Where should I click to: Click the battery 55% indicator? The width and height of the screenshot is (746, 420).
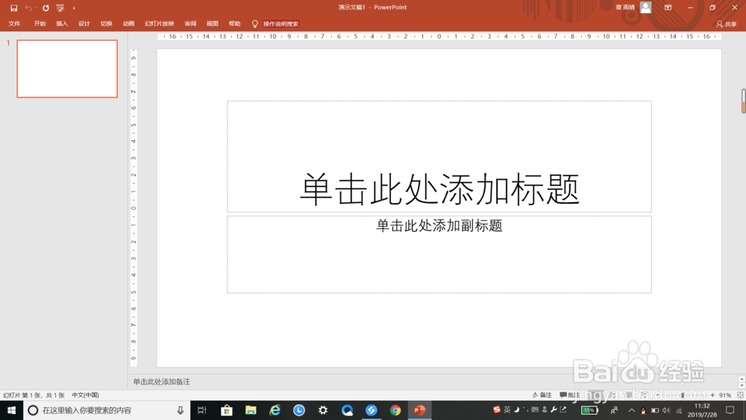pos(589,410)
